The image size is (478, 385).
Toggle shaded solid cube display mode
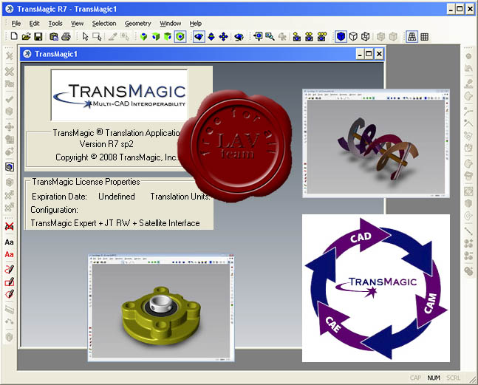(x=341, y=37)
